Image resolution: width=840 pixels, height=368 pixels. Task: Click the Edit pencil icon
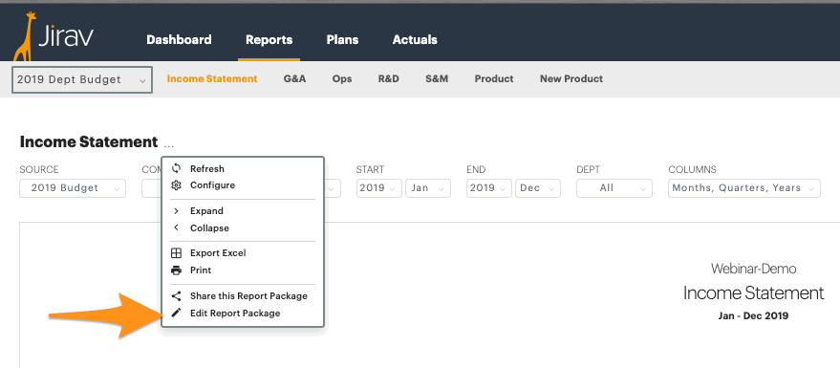coord(176,313)
